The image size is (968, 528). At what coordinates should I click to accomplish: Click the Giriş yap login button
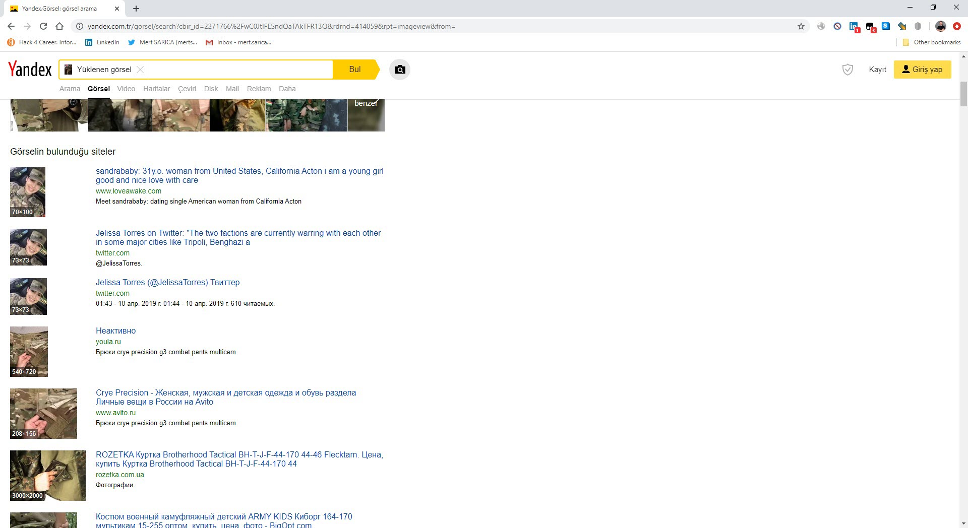[922, 70]
